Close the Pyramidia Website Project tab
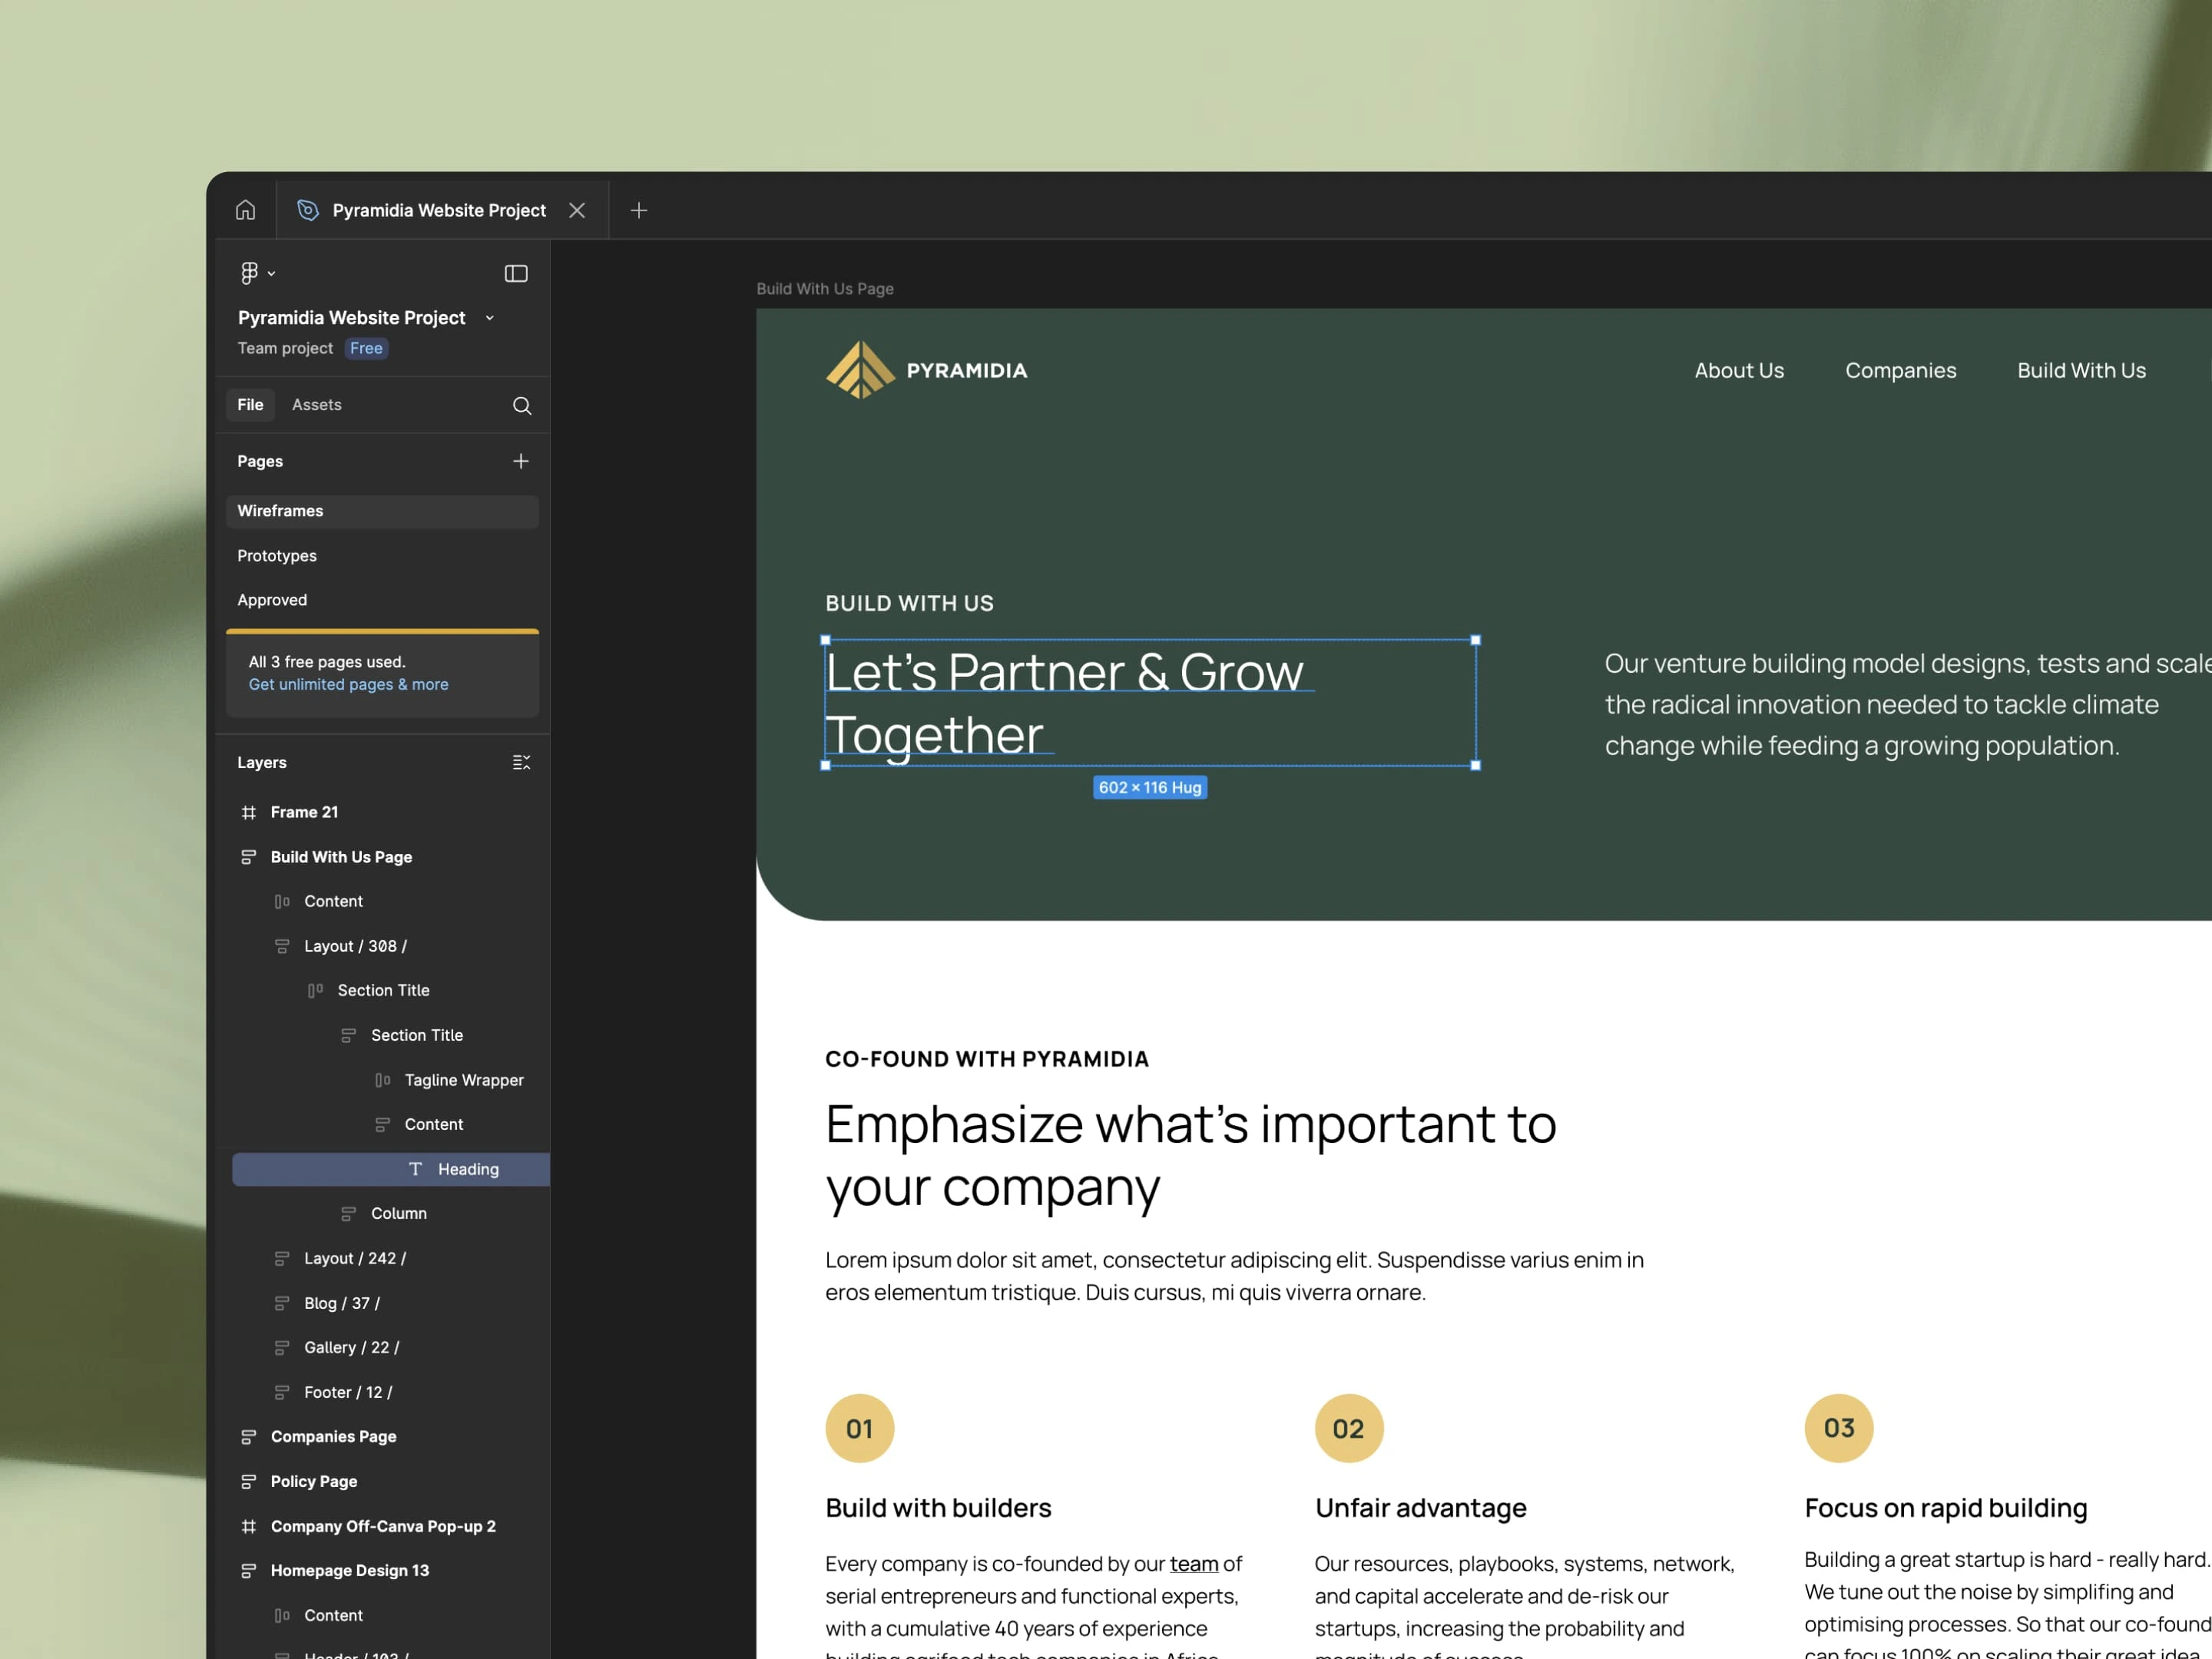 coord(577,210)
